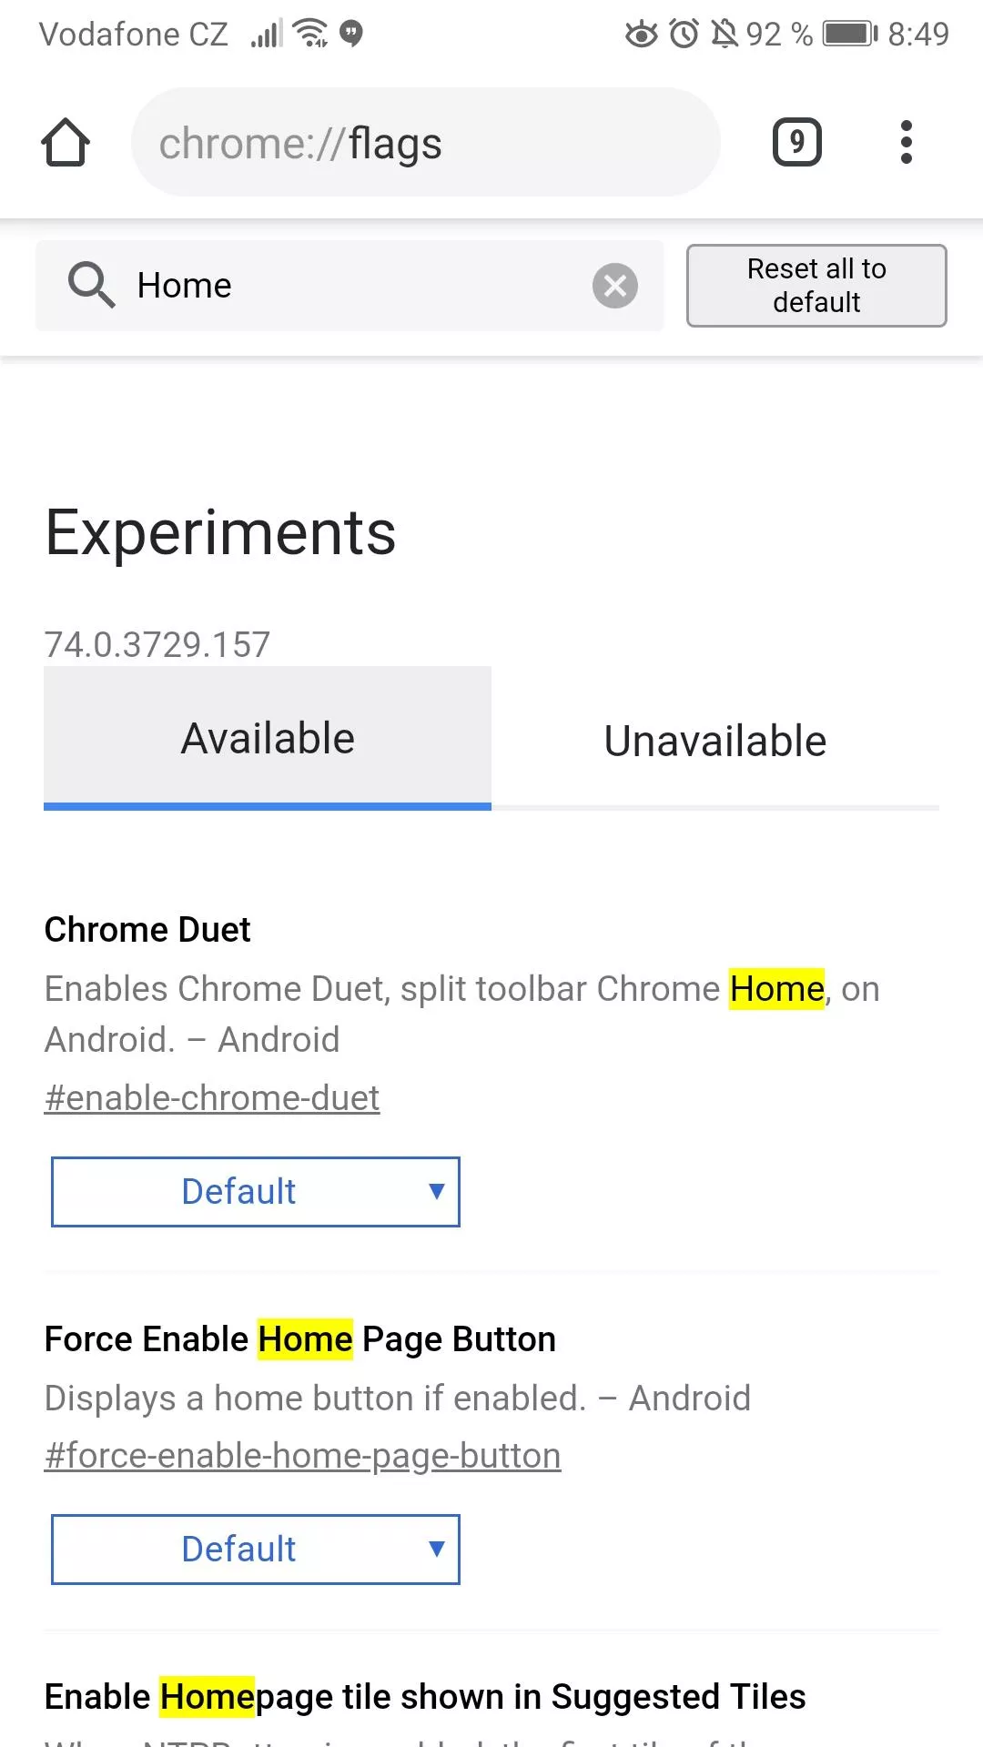This screenshot has width=983, height=1747.
Task: Open the Chrome Duet Default dropdown
Action: click(256, 1192)
